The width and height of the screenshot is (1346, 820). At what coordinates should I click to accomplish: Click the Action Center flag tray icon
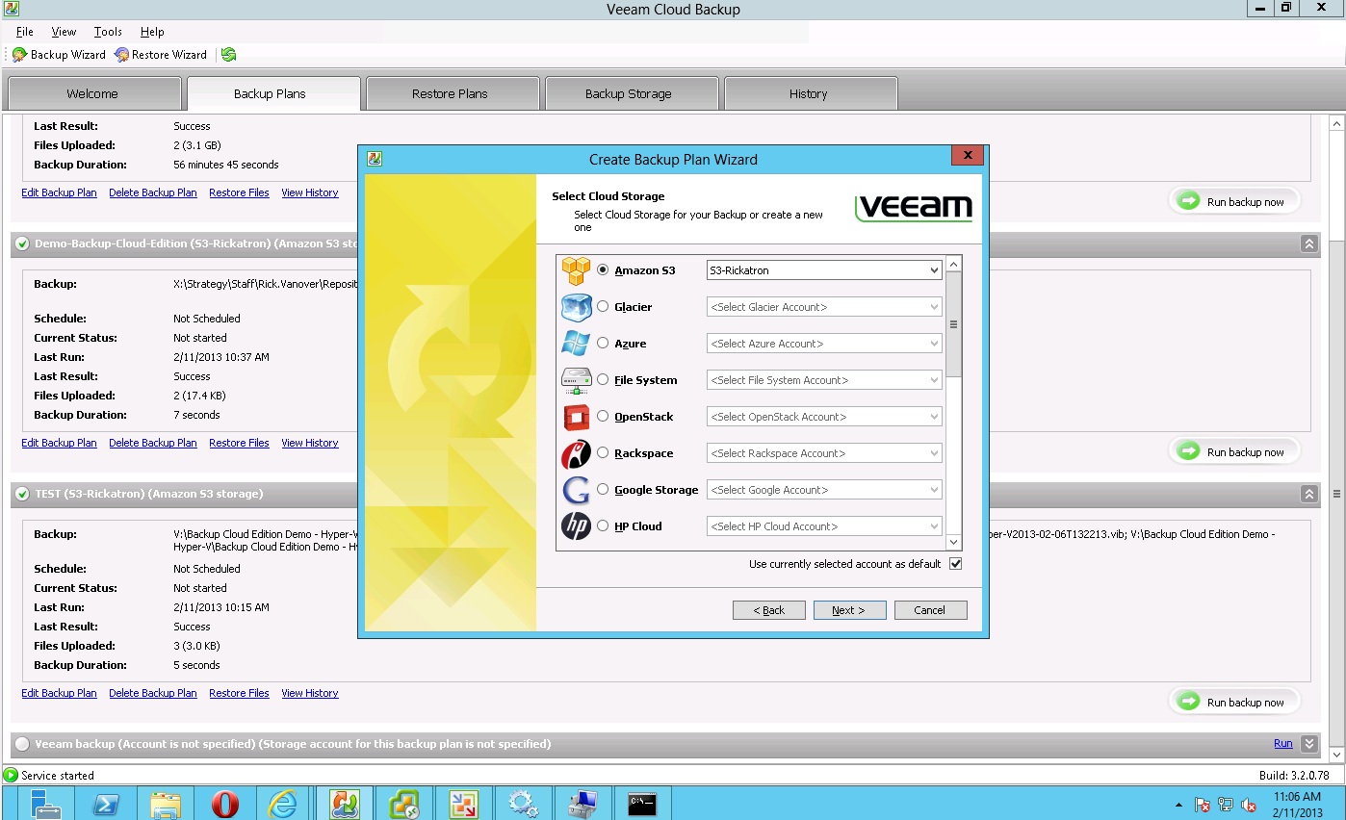point(1203,805)
